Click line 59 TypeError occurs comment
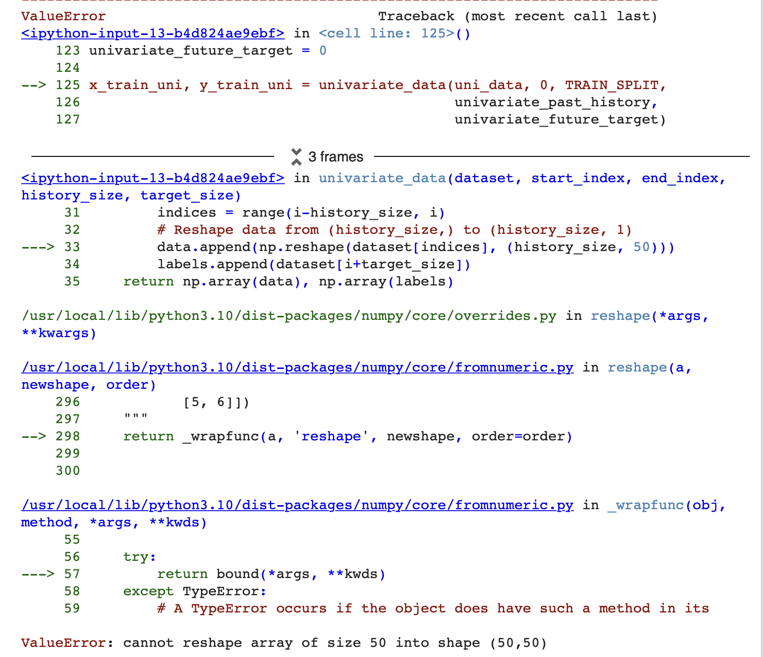 [x=433, y=608]
